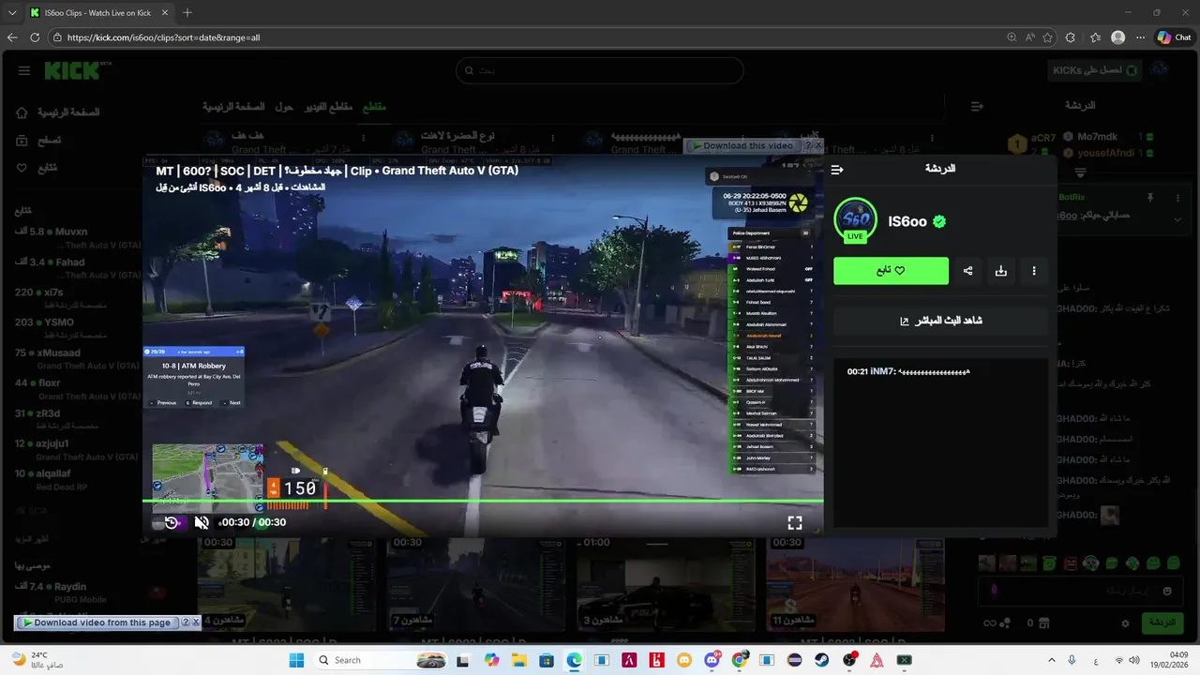Open new browser tab
Viewport: 1200px width, 675px height.
(187, 13)
